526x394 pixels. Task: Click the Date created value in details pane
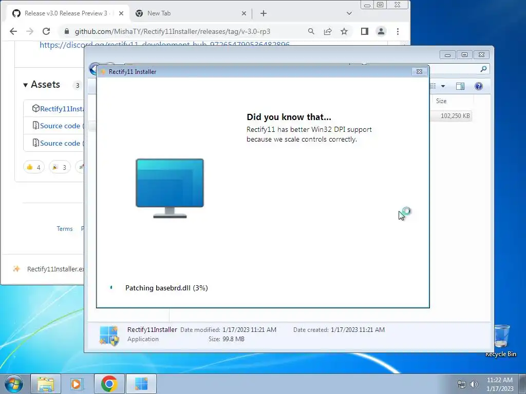click(358, 330)
